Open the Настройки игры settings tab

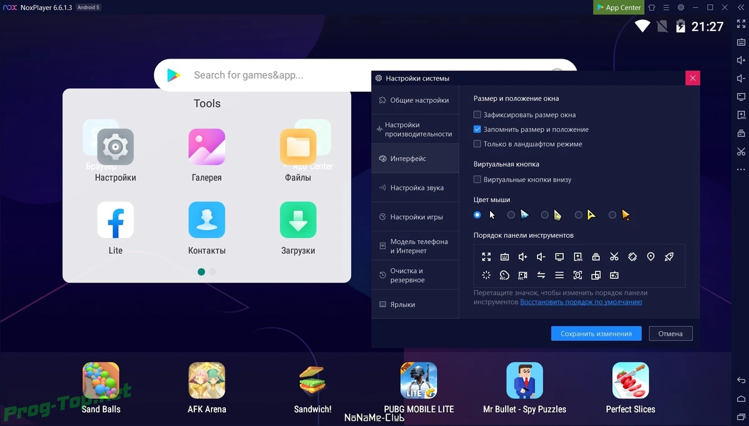coord(415,217)
